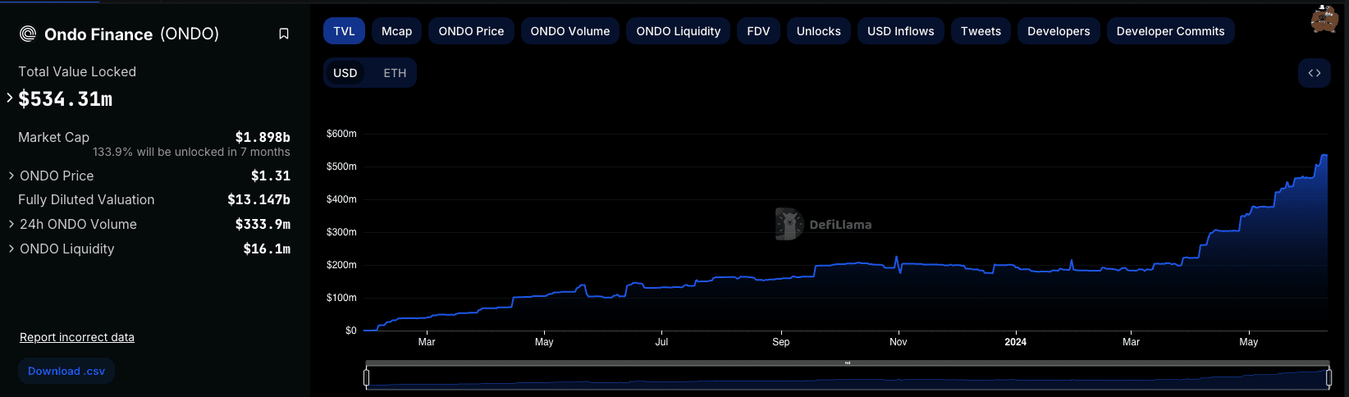The image size is (1349, 397).
Task: Switch chart denomination to ETH
Action: pos(395,73)
